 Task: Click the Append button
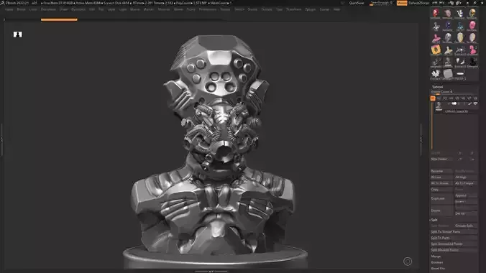pos(466,195)
